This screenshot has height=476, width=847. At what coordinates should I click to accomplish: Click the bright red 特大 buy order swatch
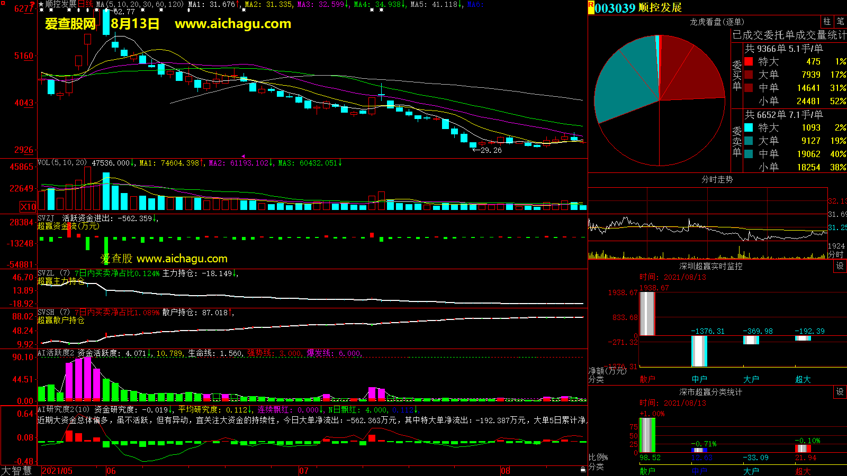pyautogui.click(x=749, y=61)
